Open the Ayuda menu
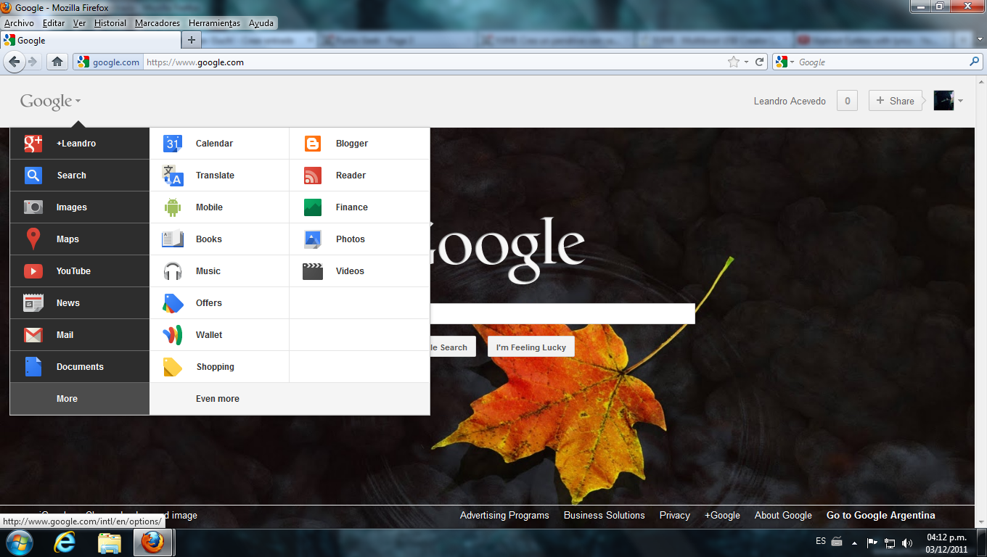This screenshot has width=987, height=557. [261, 23]
